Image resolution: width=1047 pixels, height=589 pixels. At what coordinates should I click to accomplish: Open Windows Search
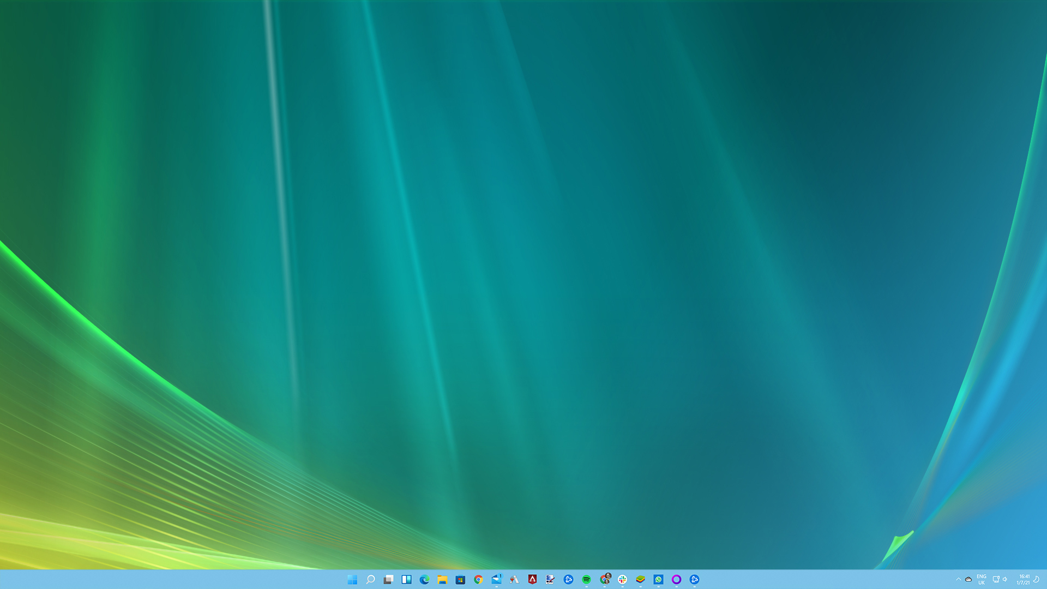[370, 579]
